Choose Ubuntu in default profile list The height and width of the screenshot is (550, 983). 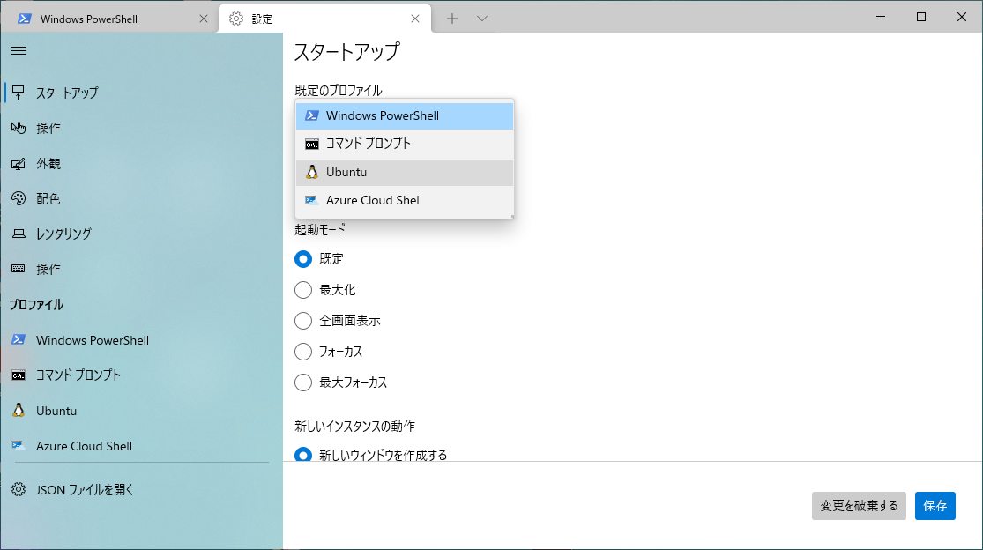tap(405, 172)
